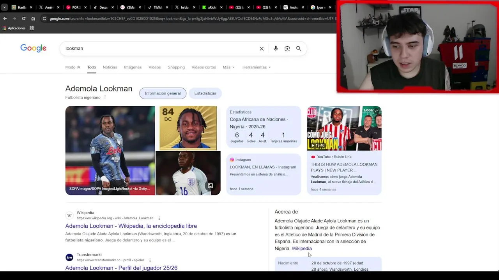This screenshot has height=280, width=499.
Task: Open Transfermarkt result options menu
Action: pyautogui.click(x=150, y=260)
